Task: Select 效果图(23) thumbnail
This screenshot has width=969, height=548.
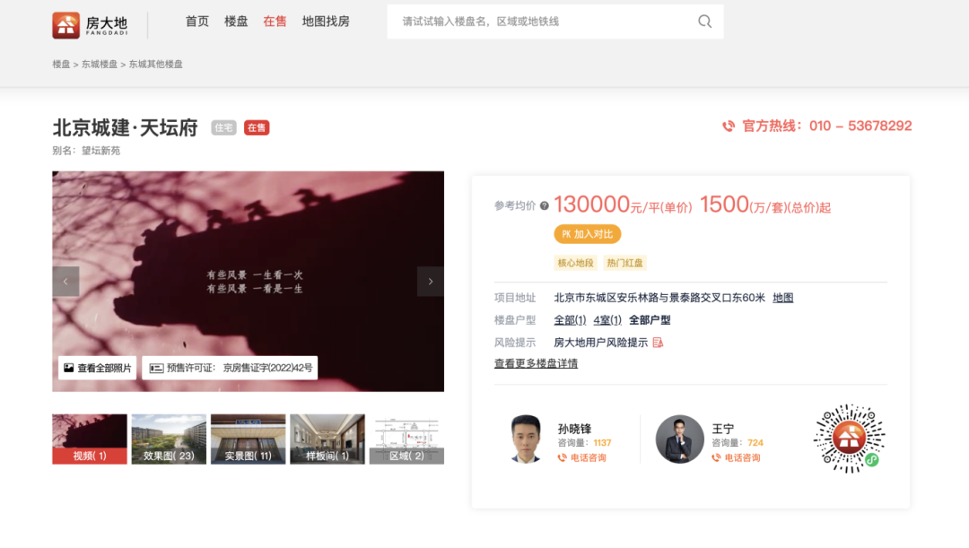Action: [x=169, y=439]
